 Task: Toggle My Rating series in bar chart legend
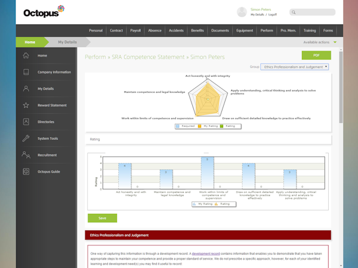(x=203, y=204)
